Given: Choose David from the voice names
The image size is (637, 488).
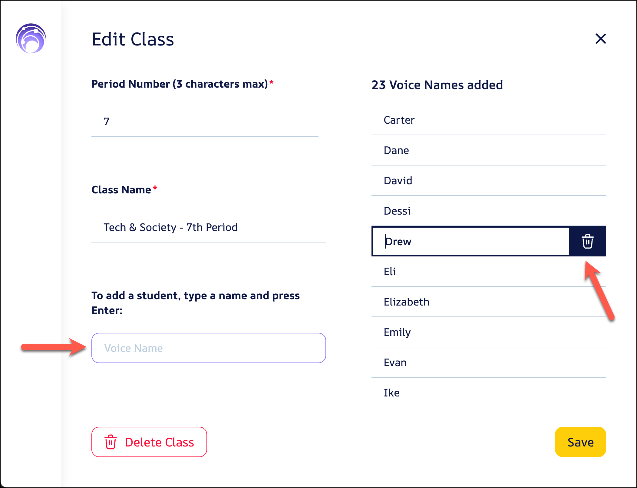Looking at the screenshot, I should point(398,181).
